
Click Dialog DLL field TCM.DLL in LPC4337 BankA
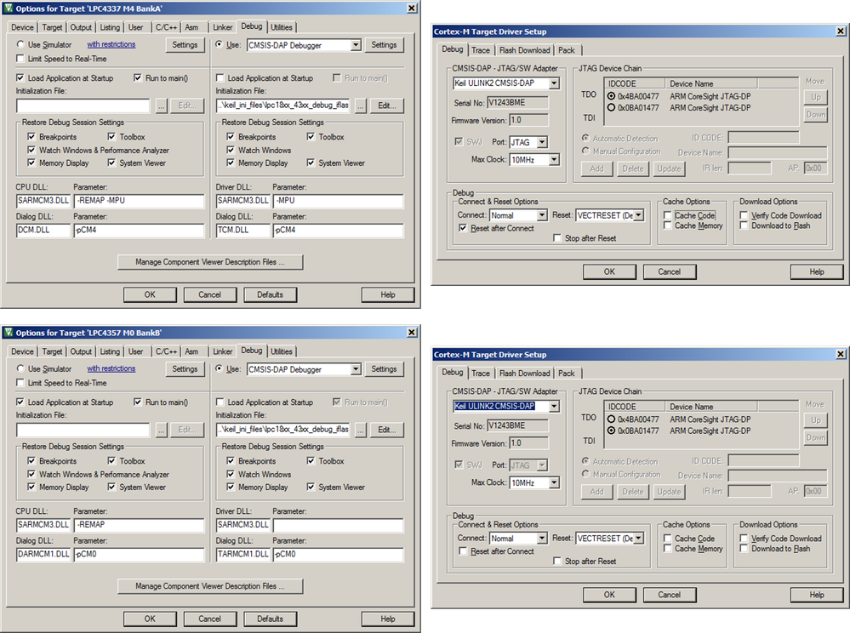coord(242,231)
